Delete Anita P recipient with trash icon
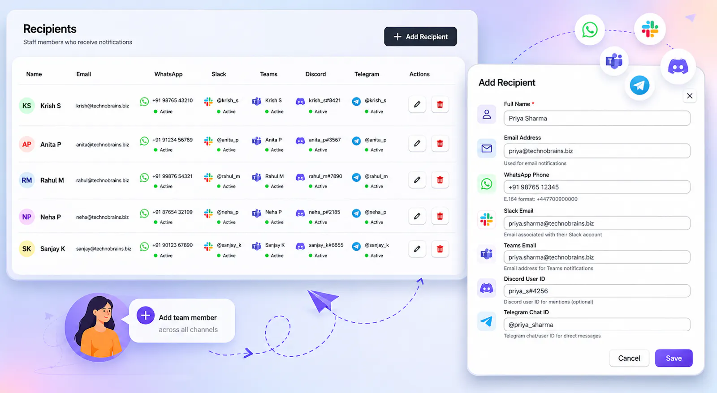Image resolution: width=717 pixels, height=393 pixels. [440, 143]
